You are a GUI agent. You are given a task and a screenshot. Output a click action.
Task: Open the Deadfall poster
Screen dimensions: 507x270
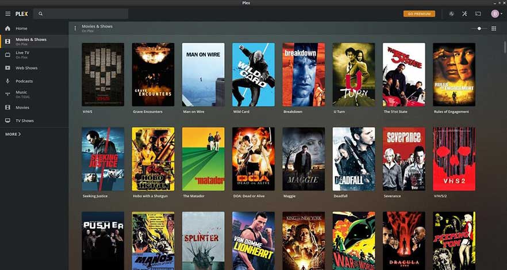pos(354,159)
